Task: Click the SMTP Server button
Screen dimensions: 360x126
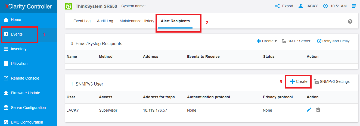Action: [296, 41]
